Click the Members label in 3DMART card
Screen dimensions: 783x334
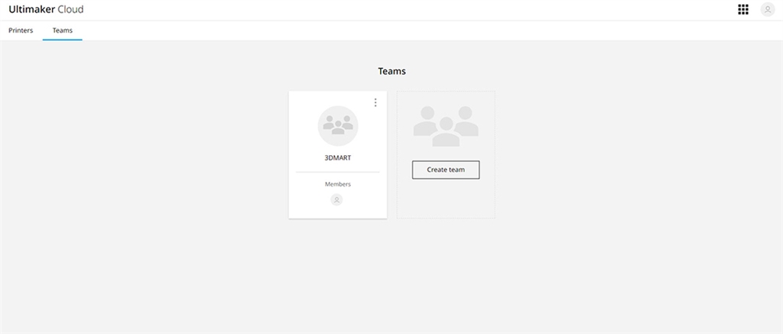tap(337, 184)
